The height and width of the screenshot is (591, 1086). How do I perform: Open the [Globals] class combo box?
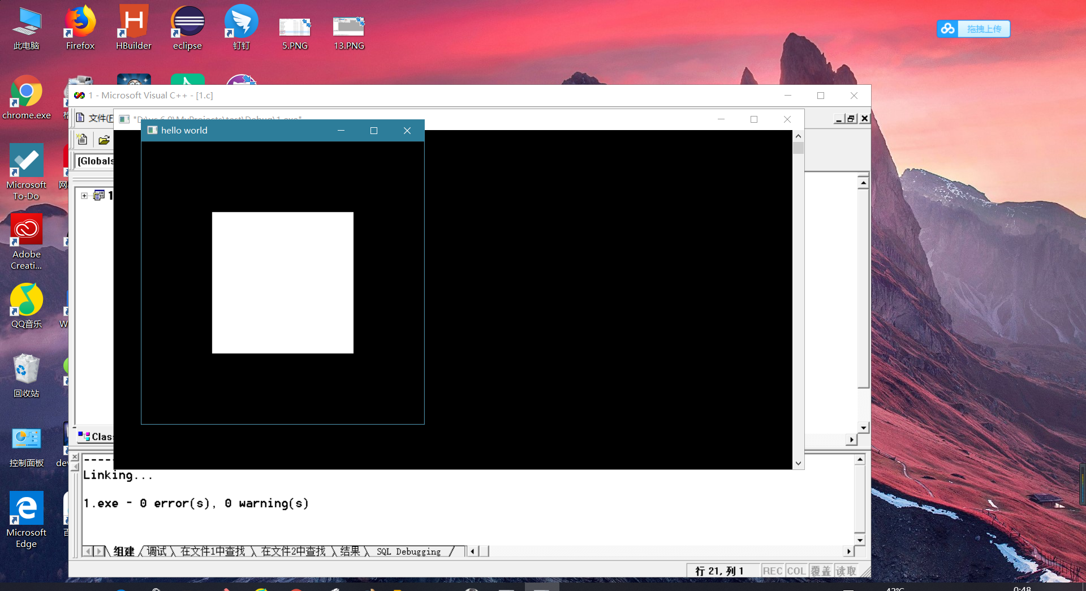coord(95,161)
